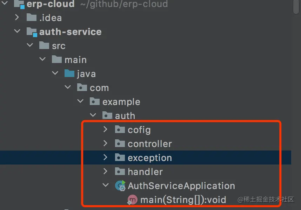The image size is (301, 210).
Task: Select the auth package label
Action: tap(125, 116)
